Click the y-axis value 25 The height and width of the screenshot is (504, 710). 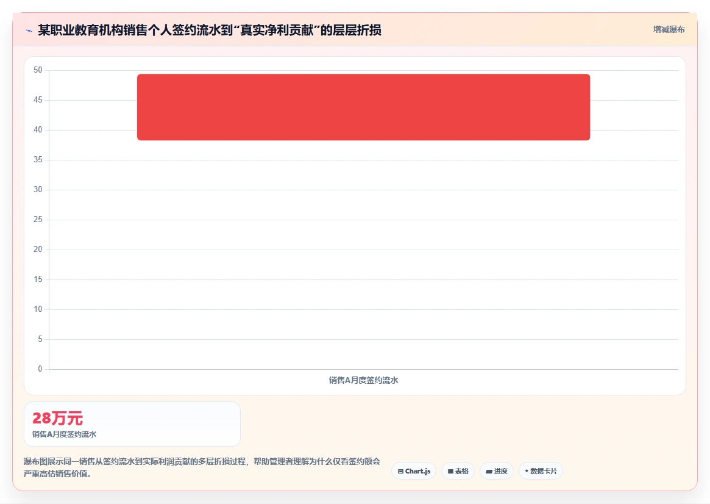pos(38,220)
